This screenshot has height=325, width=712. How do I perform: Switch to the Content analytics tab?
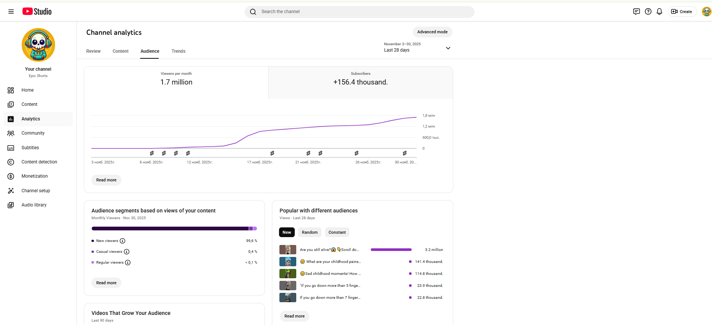click(x=120, y=51)
